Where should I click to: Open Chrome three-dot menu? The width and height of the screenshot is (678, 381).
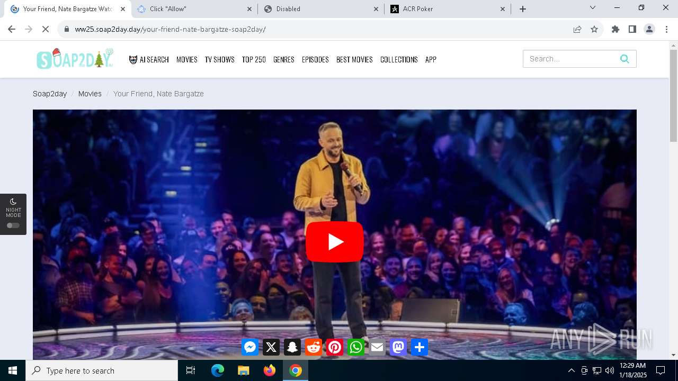[x=666, y=29]
